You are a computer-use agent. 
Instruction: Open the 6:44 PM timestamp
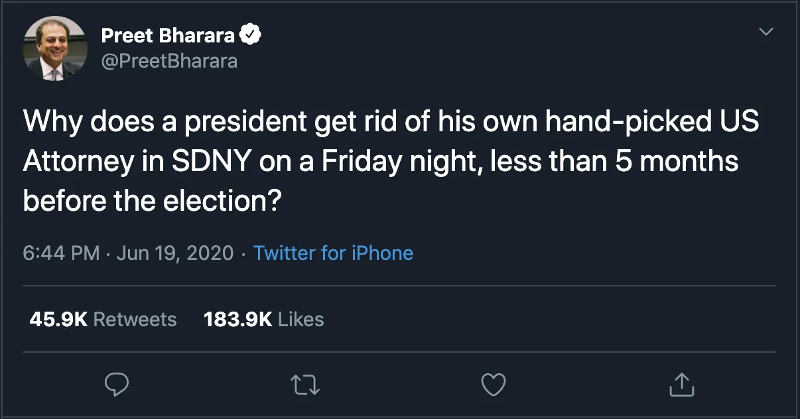[x=61, y=253]
